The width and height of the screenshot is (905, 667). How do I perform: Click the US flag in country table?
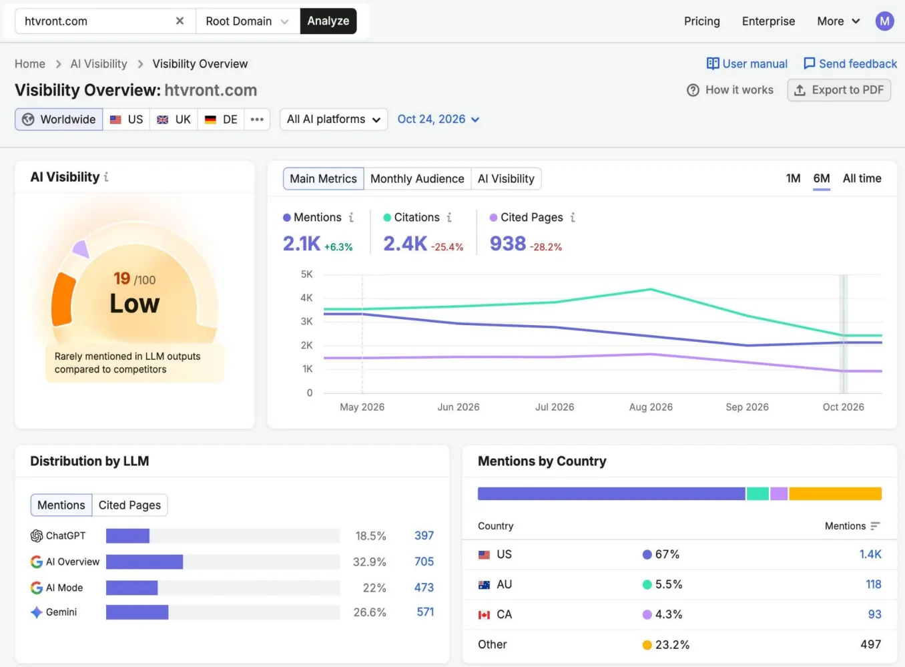485,555
